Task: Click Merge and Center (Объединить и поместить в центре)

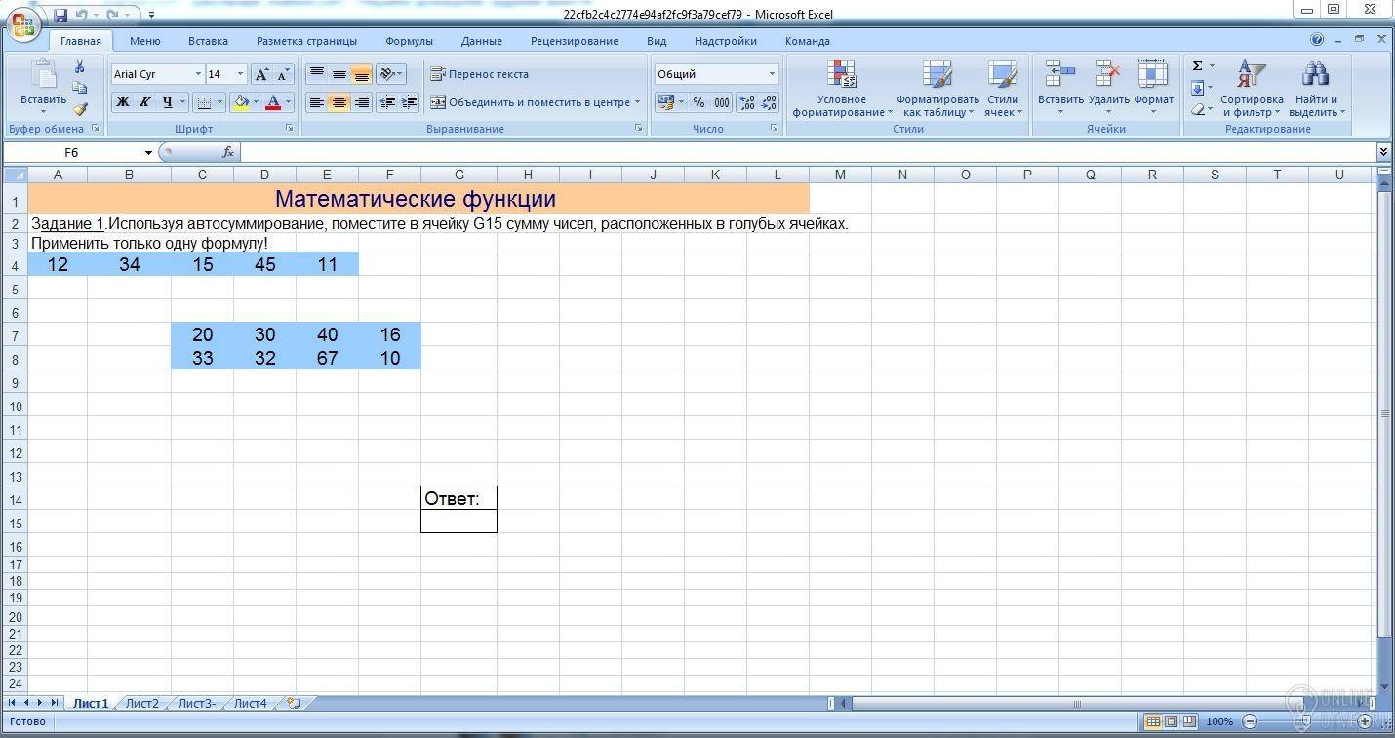Action: (536, 102)
